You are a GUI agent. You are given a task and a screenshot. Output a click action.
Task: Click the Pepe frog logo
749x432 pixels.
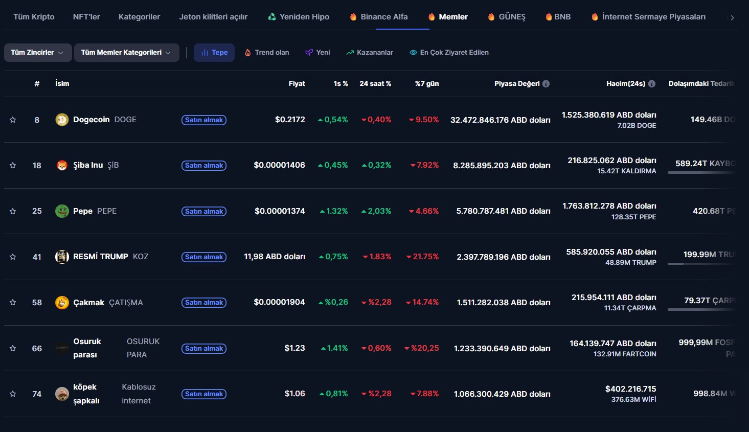[x=62, y=211]
